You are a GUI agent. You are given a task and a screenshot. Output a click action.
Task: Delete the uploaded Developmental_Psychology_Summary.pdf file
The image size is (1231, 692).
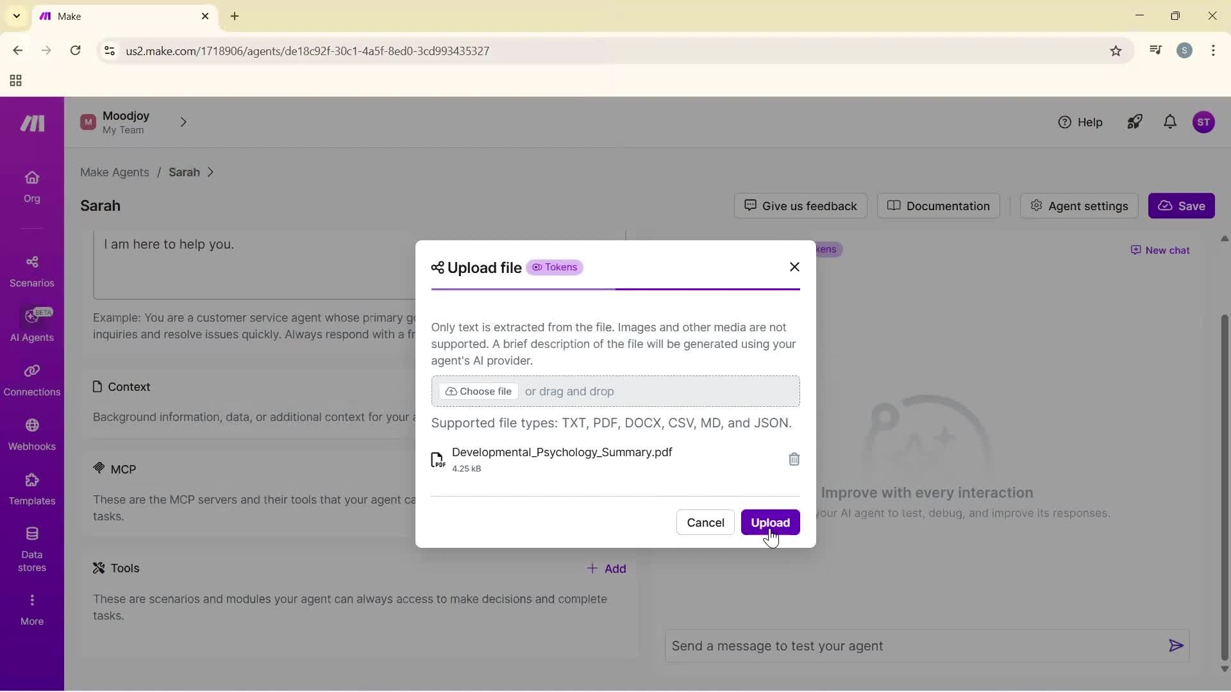point(794,459)
